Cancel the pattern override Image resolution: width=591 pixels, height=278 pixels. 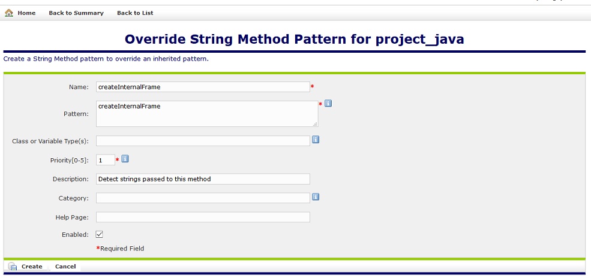(65, 267)
